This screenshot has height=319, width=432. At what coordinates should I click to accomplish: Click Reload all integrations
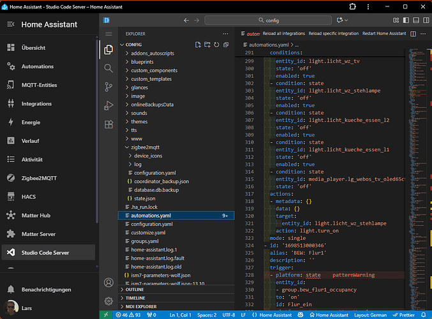tap(283, 33)
